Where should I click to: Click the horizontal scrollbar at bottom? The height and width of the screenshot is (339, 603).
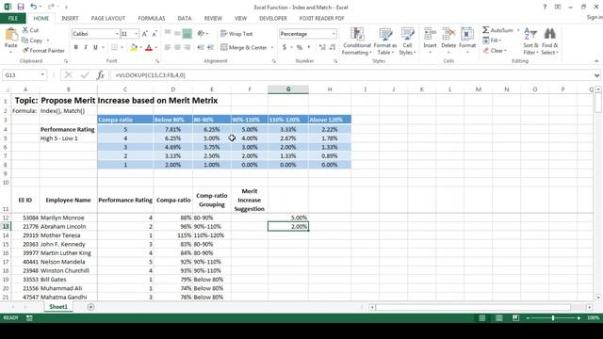pos(473,307)
